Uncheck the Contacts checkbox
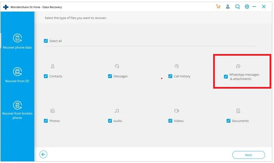 [46, 76]
